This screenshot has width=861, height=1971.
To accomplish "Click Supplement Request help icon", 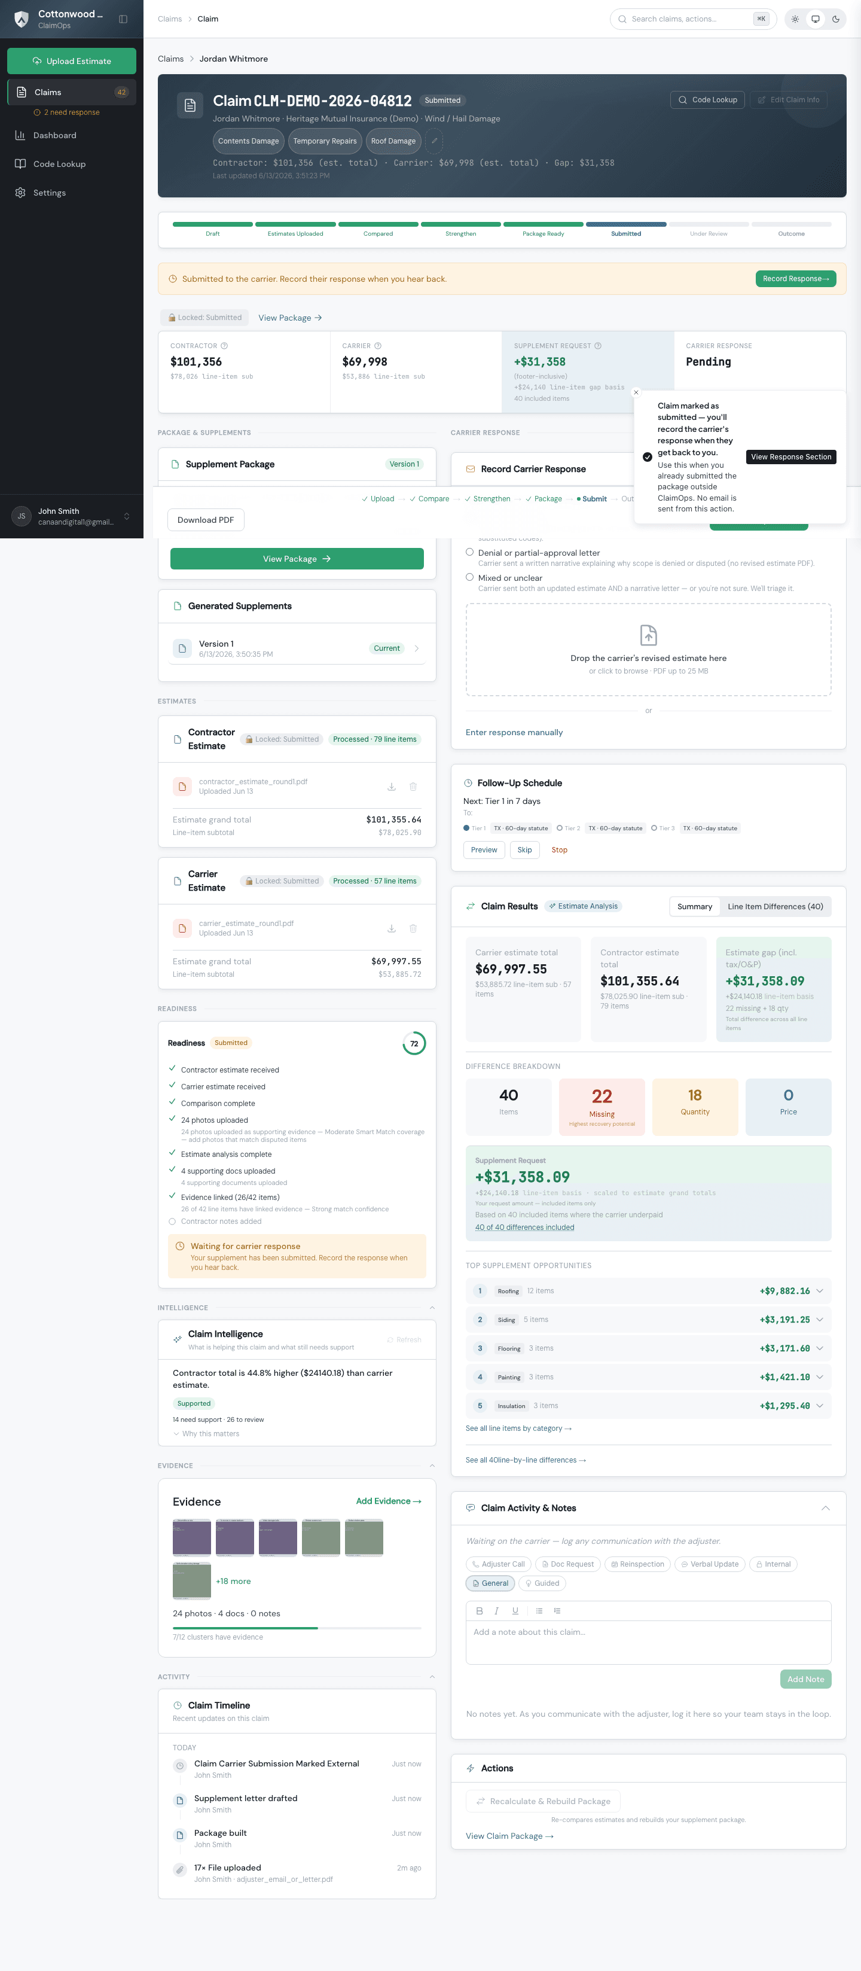I will 598,346.
